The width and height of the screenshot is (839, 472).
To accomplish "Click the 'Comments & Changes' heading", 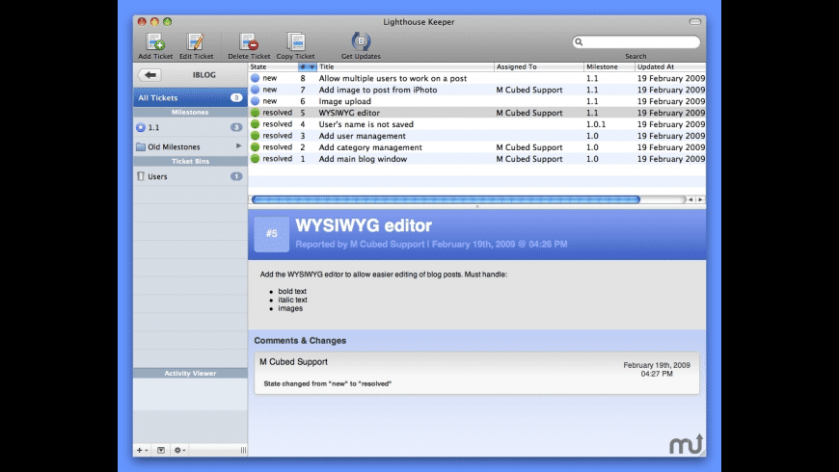I will (x=300, y=340).
